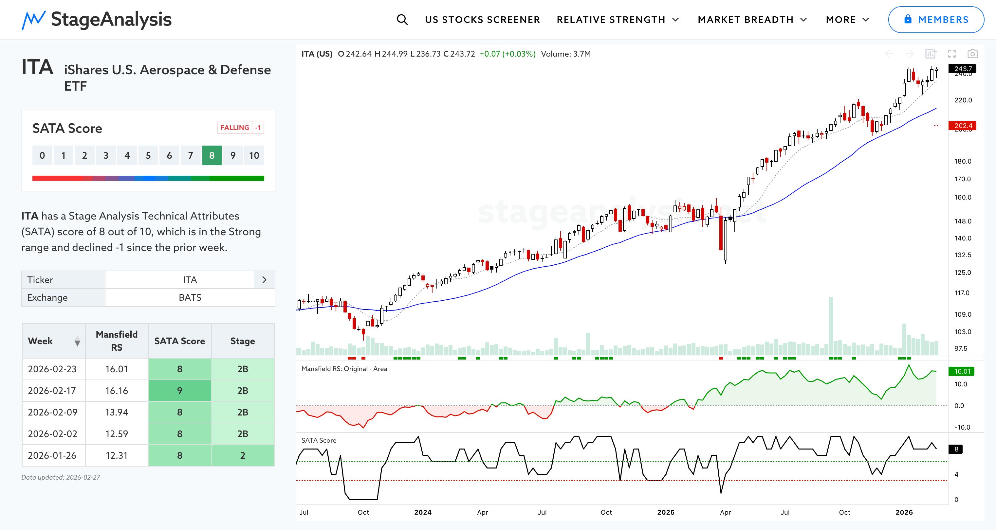Click the search magnifier icon
Viewport: 996px width, 530px height.
point(402,20)
